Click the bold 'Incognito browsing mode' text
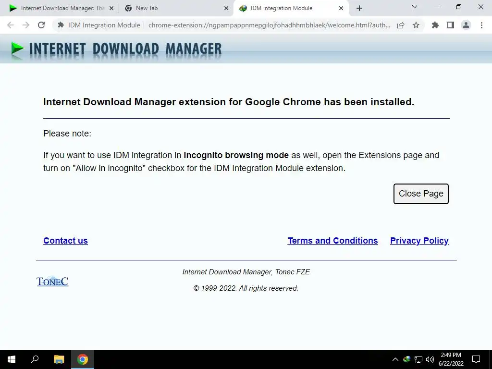Screen dimensions: 492x369 (236, 155)
